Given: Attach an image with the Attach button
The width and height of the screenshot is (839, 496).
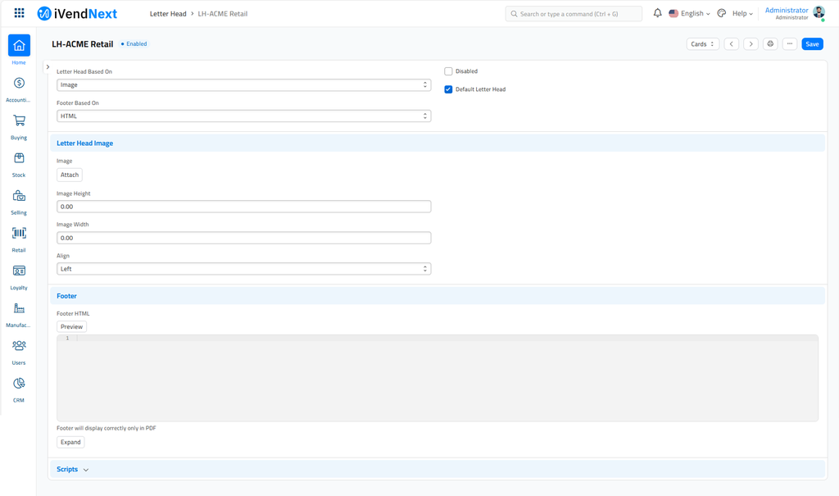Looking at the screenshot, I should 70,175.
